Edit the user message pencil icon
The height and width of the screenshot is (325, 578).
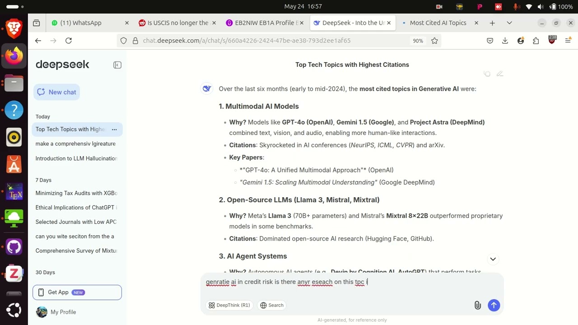(500, 74)
